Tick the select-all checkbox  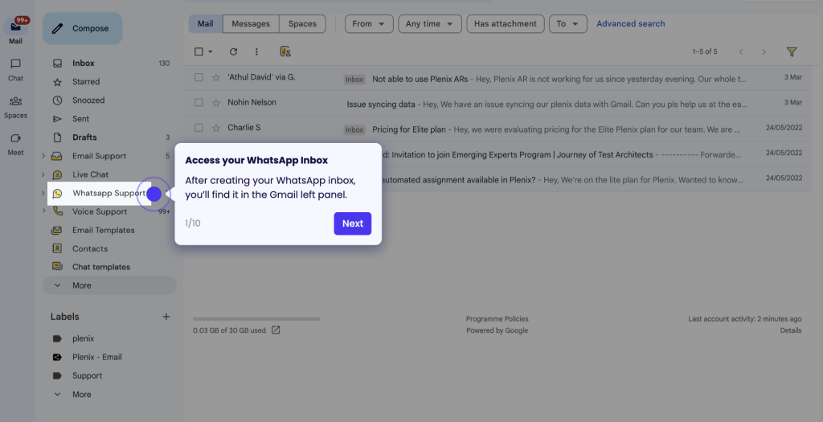click(x=199, y=51)
